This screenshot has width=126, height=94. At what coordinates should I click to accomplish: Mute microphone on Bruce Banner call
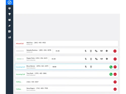tap(86, 67)
